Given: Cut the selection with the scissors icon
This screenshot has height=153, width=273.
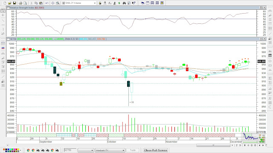Looking at the screenshot, I should tap(31, 3).
